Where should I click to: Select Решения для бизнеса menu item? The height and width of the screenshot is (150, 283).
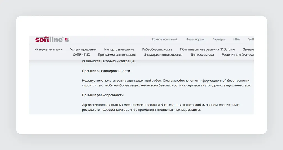coord(238,54)
